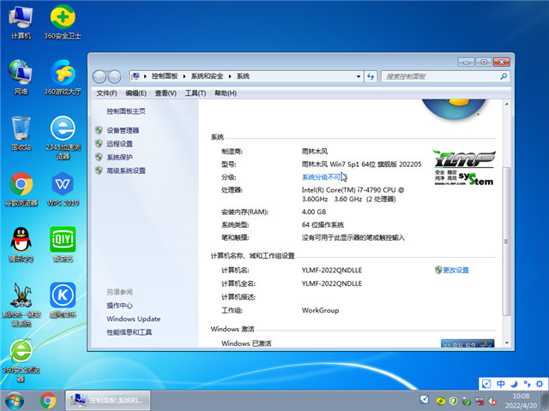Screen dimensions: 549x411
Task: Open the 系统兔一键安装系统 rabbit icon
Action: point(21,305)
